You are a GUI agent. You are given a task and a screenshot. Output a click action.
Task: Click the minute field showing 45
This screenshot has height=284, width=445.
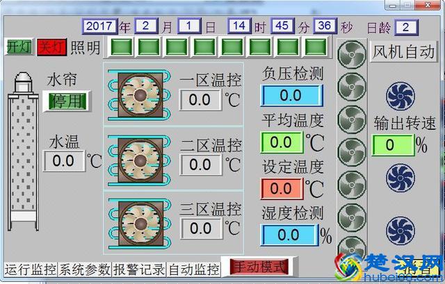(282, 26)
